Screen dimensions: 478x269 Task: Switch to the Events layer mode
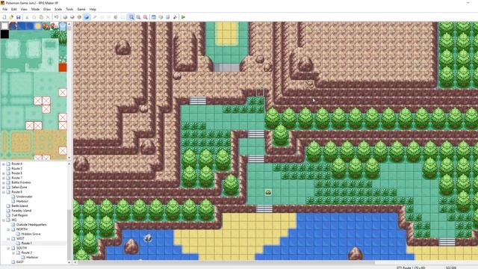[x=87, y=17]
